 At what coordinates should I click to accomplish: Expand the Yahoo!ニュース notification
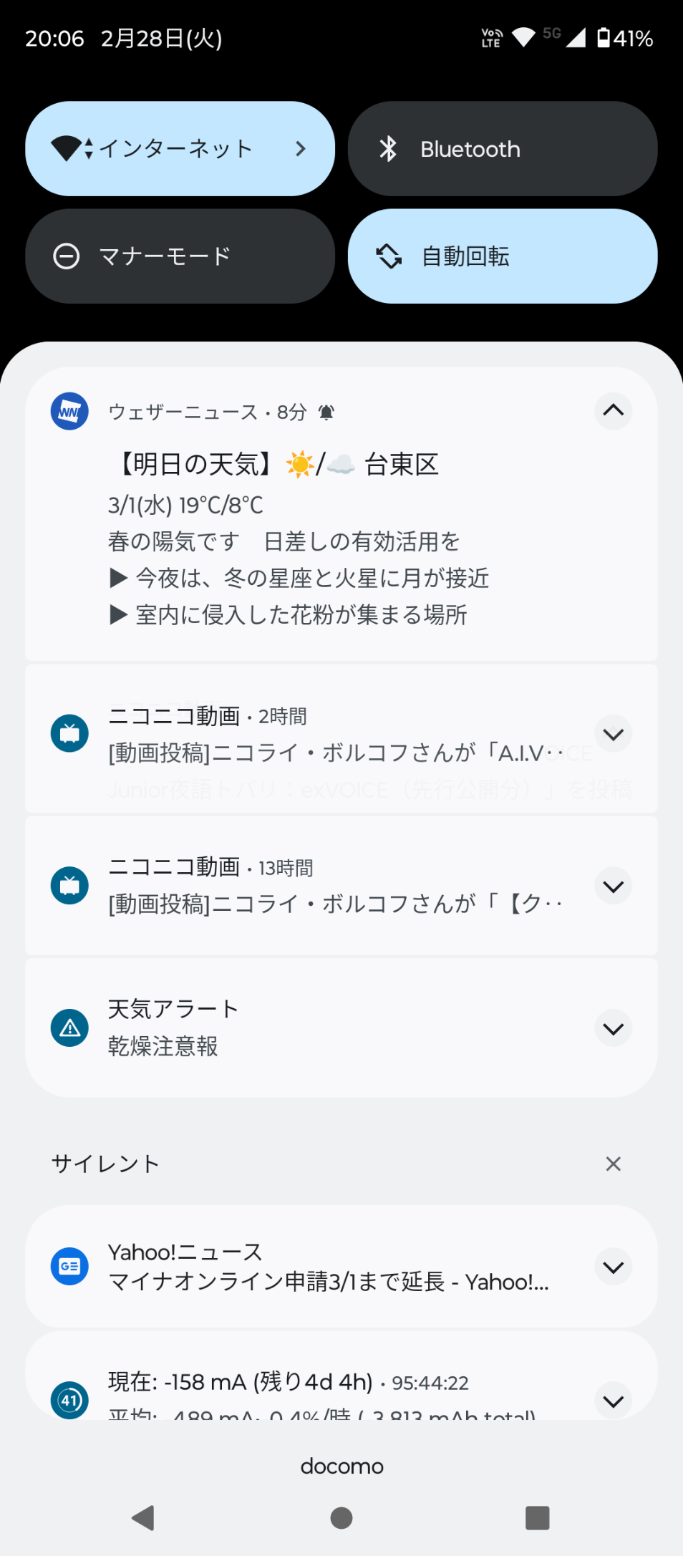coord(613,1267)
